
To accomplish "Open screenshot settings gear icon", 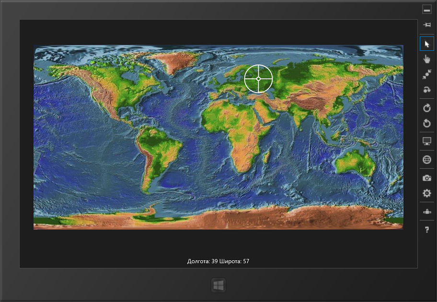I will (426, 193).
